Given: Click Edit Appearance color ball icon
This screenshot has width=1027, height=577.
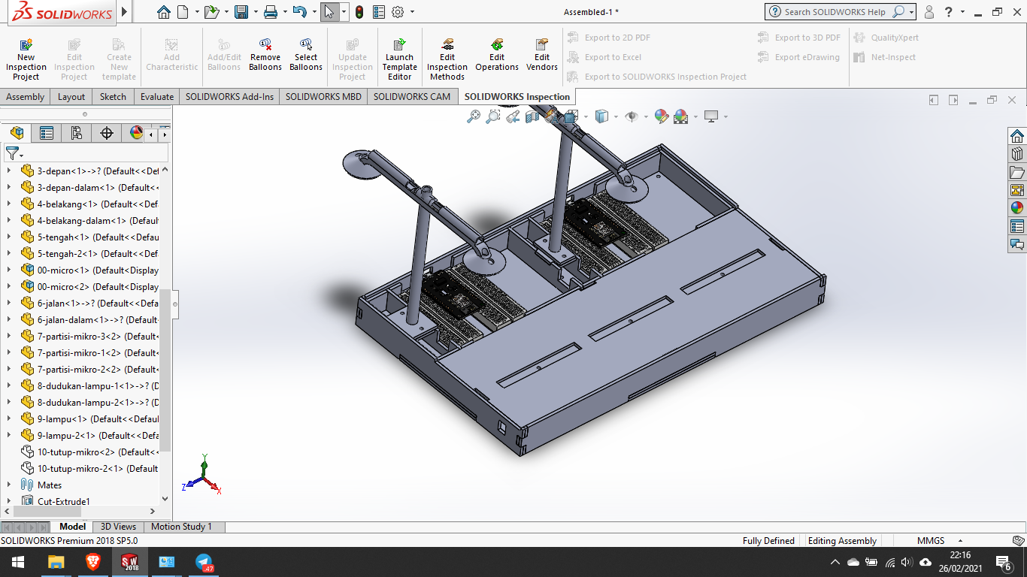Looking at the screenshot, I should click(662, 116).
